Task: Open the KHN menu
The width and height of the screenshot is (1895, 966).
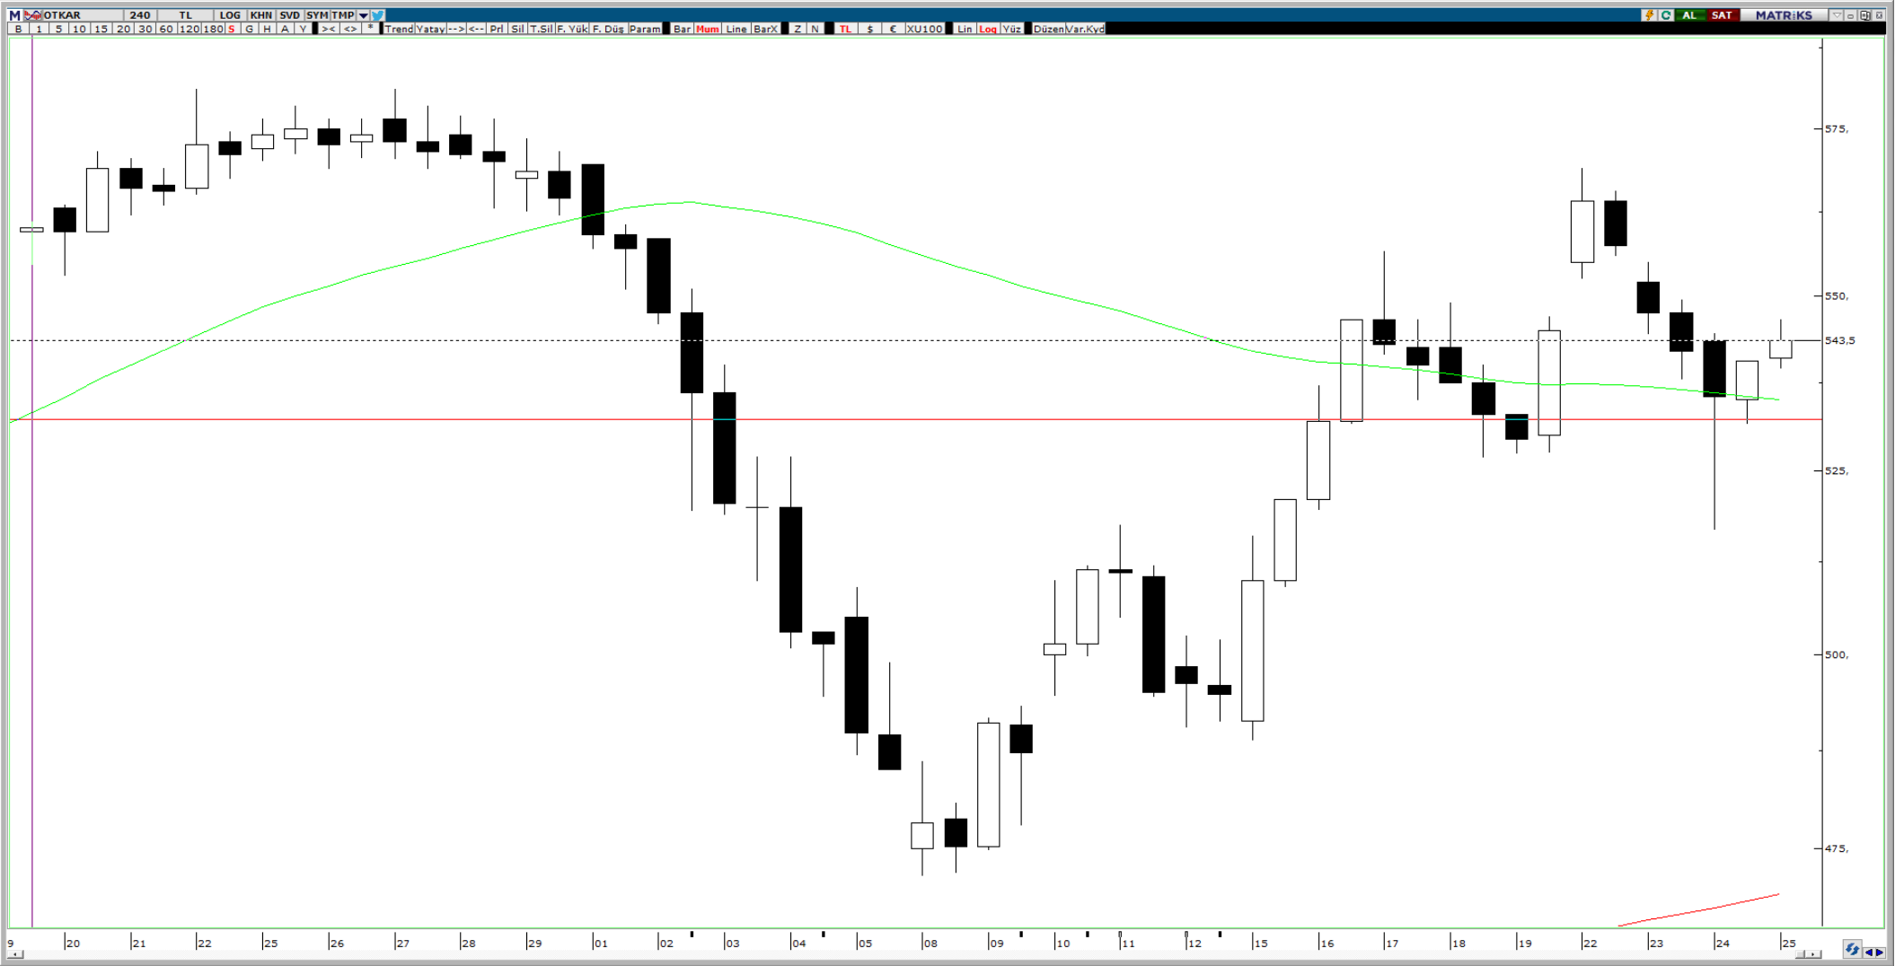Action: pos(260,15)
